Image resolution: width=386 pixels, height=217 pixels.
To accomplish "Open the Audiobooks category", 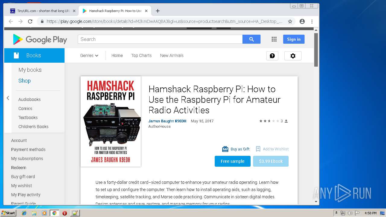I will click(29, 99).
